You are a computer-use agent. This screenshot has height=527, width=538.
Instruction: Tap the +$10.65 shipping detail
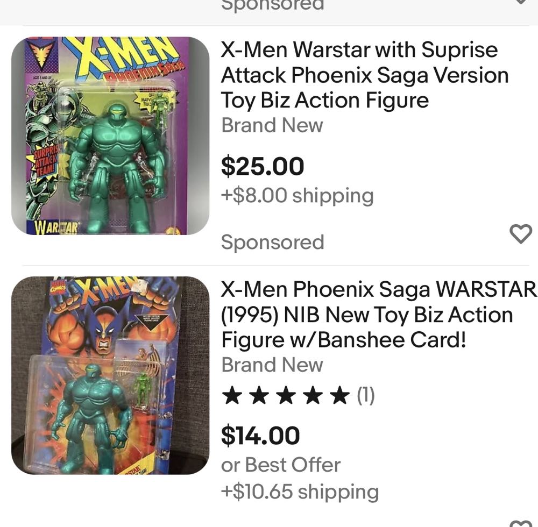click(300, 492)
